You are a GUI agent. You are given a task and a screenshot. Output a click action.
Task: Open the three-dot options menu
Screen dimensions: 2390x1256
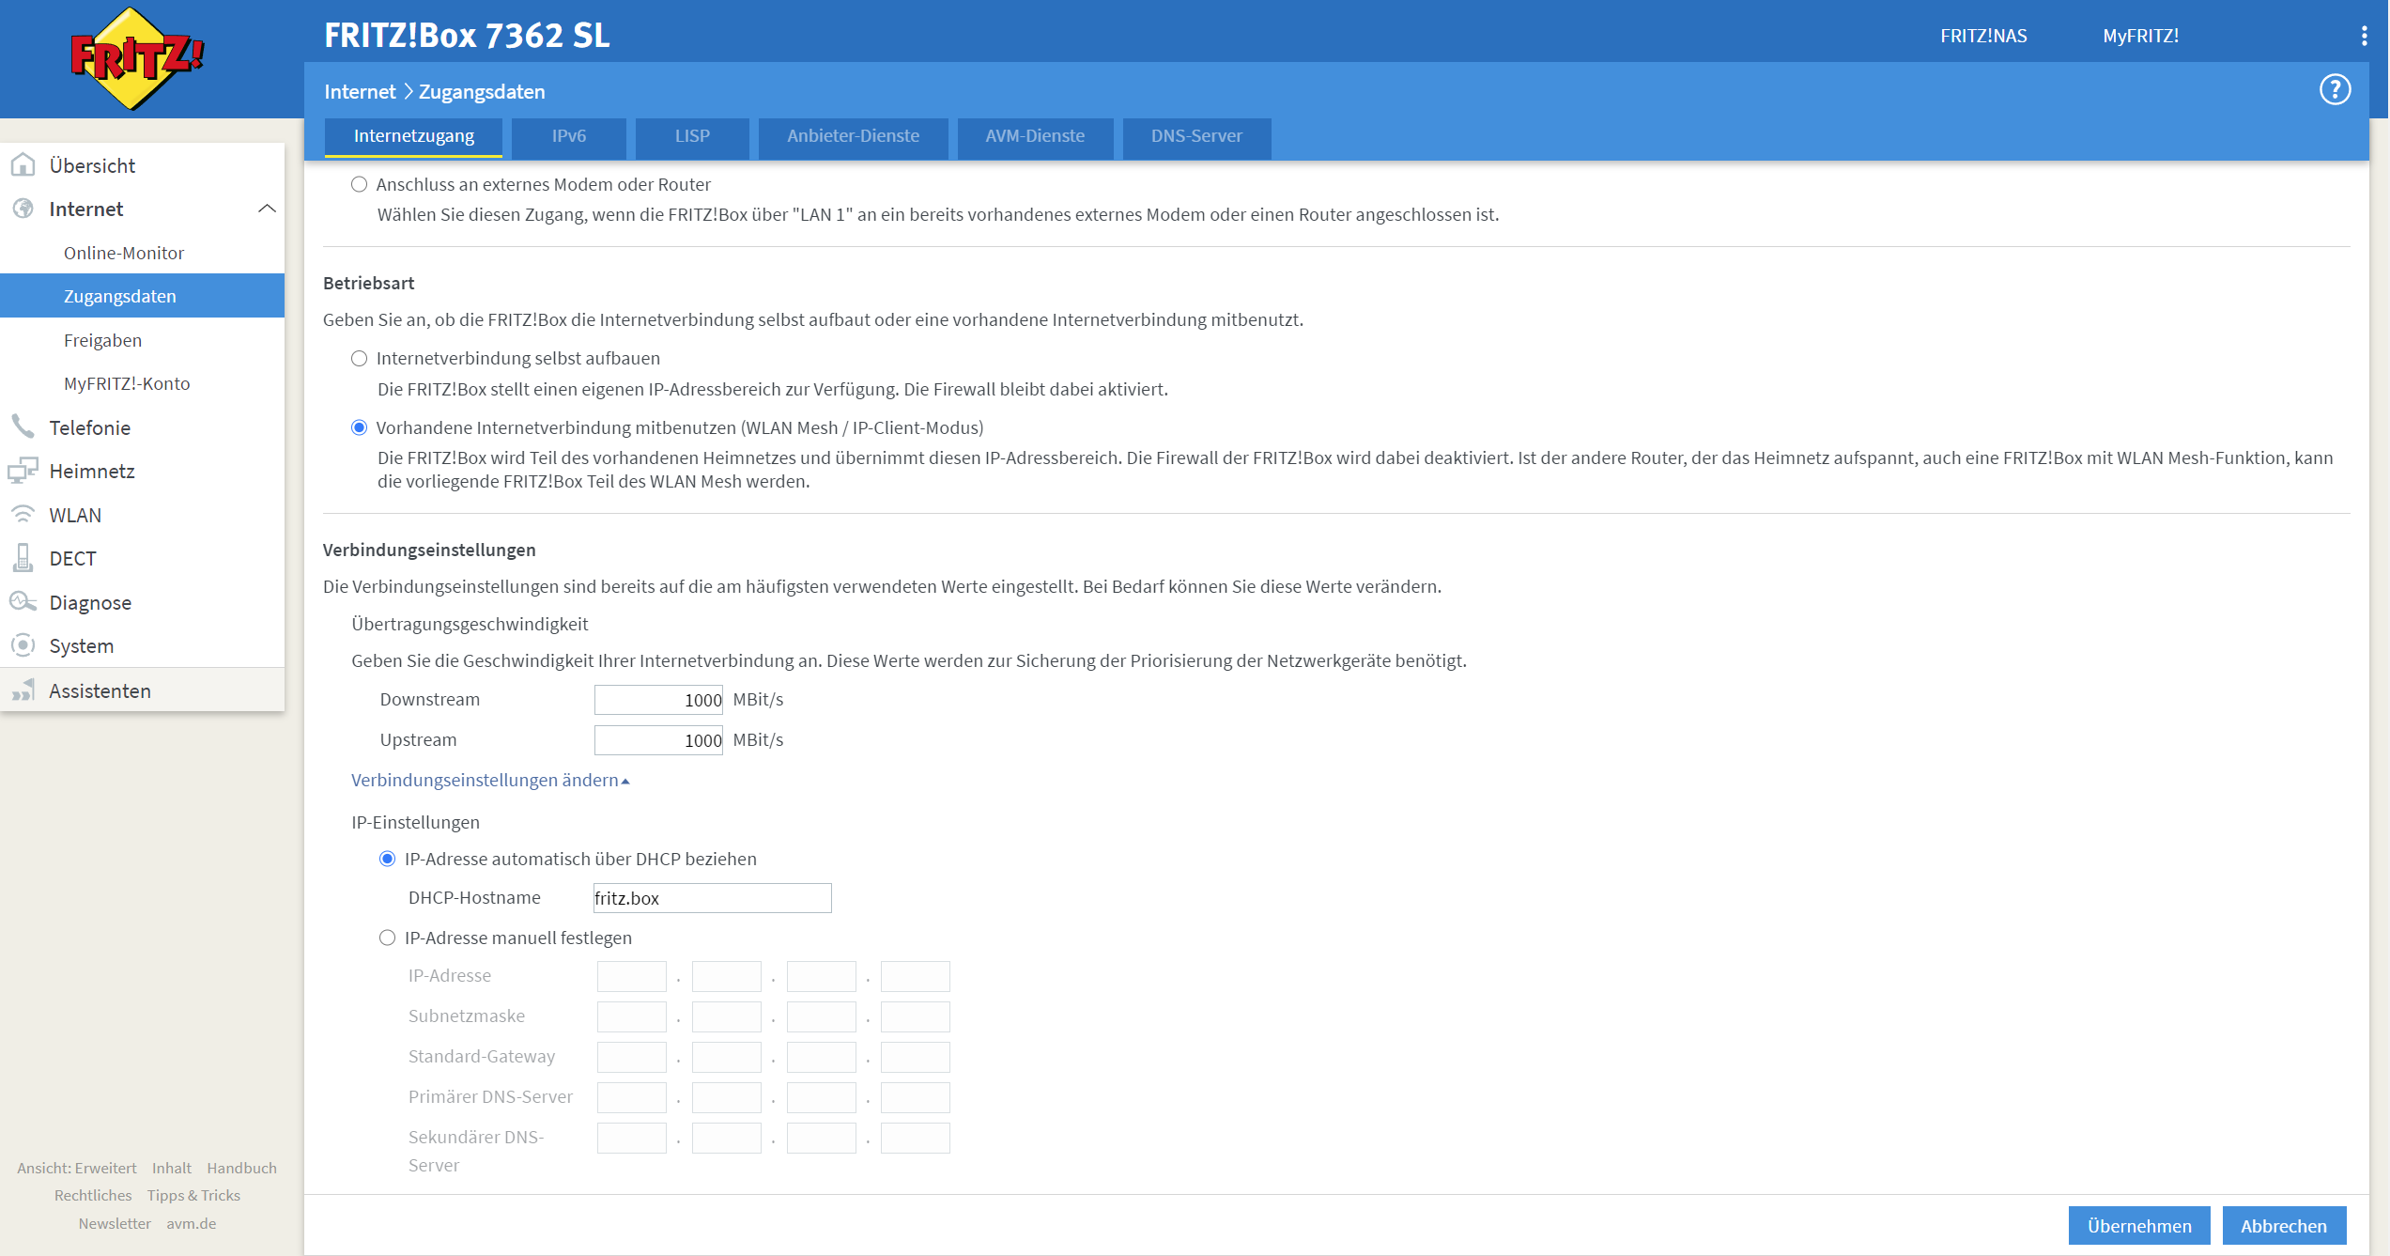click(x=2364, y=36)
